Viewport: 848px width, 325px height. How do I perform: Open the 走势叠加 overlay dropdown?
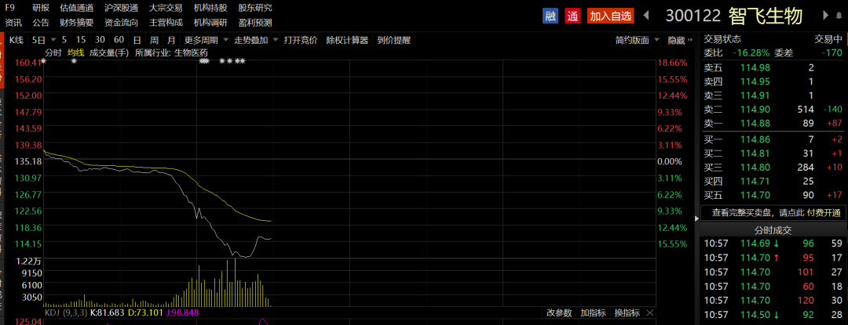254,40
